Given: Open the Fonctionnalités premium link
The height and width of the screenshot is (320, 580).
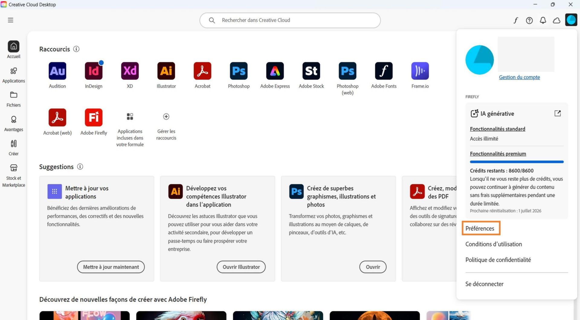Looking at the screenshot, I should click(x=498, y=154).
